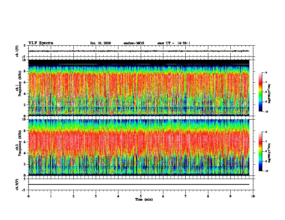Select the date label 'Jan. 10, 2020'
Screen dimensions: 285x220
(x=100, y=43)
